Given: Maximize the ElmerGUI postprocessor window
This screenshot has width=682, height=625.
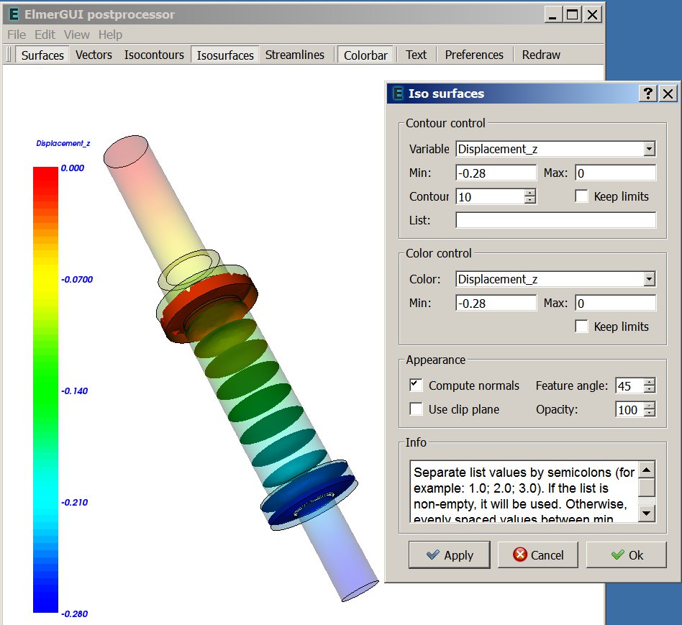Looking at the screenshot, I should 573,15.
